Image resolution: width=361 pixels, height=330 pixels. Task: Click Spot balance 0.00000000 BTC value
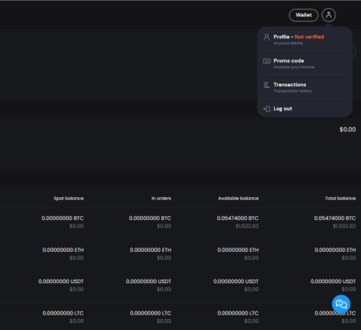tap(62, 218)
